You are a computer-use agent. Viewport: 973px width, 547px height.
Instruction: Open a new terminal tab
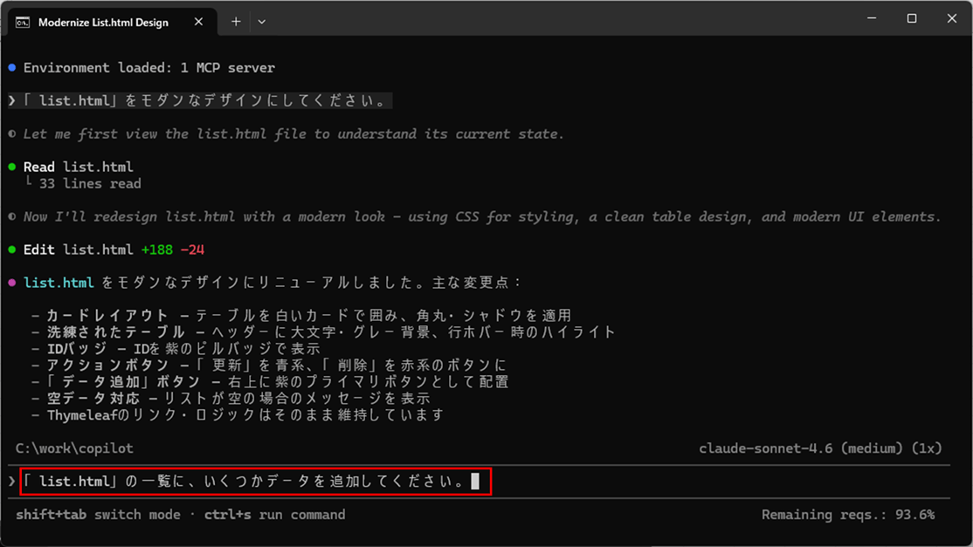point(236,22)
